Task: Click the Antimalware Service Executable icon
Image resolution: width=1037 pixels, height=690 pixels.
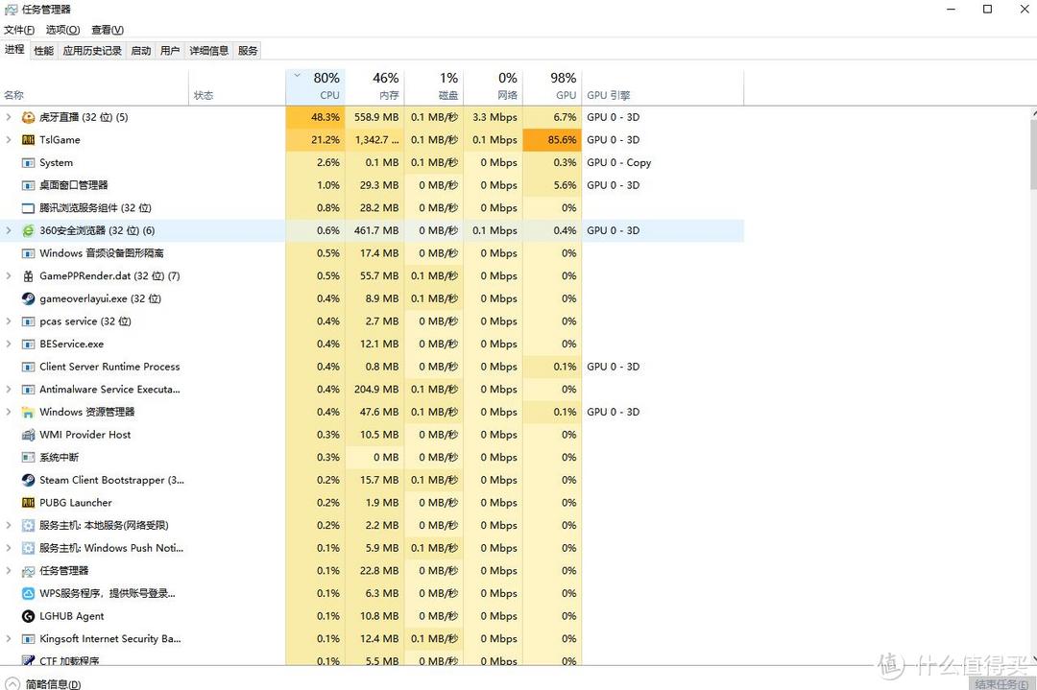Action: click(x=28, y=390)
